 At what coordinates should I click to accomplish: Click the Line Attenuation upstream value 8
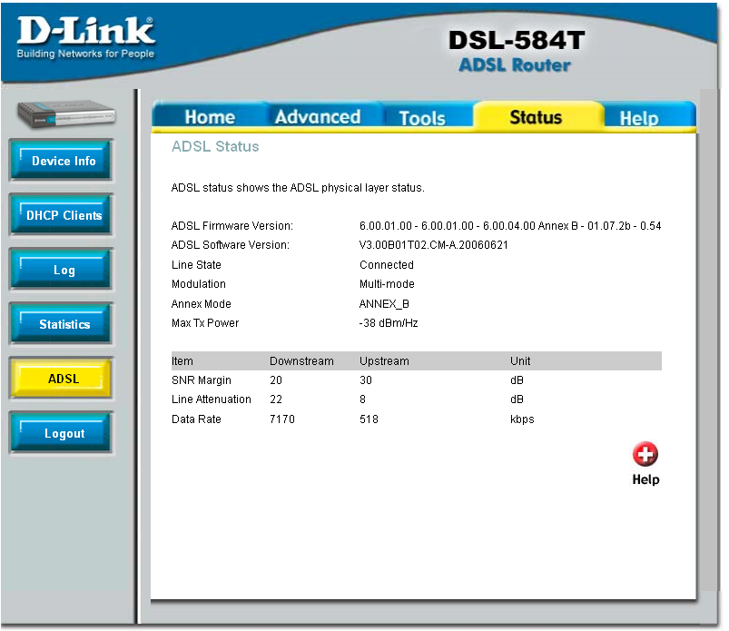coord(362,399)
